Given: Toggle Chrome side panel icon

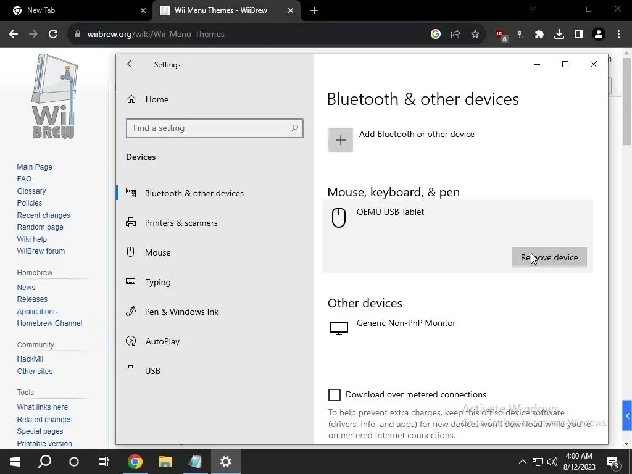Looking at the screenshot, I should [x=579, y=35].
